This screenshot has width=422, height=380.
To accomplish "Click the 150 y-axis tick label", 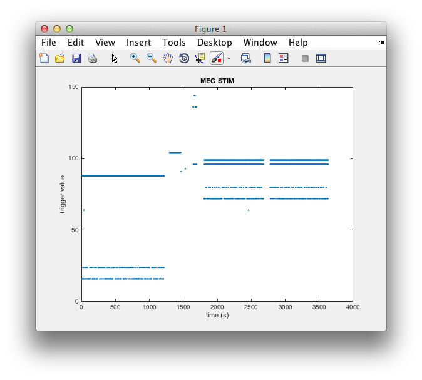I will [x=73, y=86].
